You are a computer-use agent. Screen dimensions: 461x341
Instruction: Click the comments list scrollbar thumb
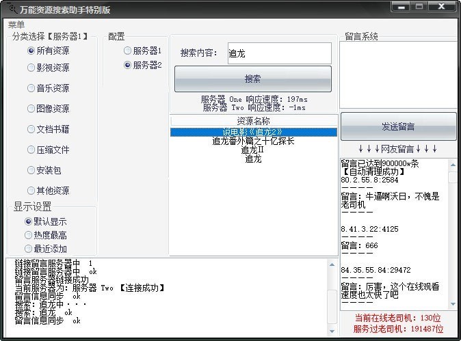453,178
